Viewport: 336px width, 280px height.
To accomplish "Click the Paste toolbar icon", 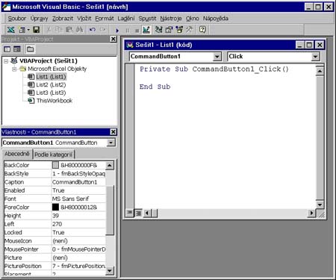I will pyautogui.click(x=69, y=30).
